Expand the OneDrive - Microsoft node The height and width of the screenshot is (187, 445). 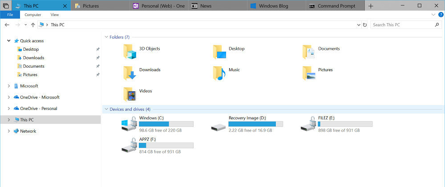(x=9, y=98)
